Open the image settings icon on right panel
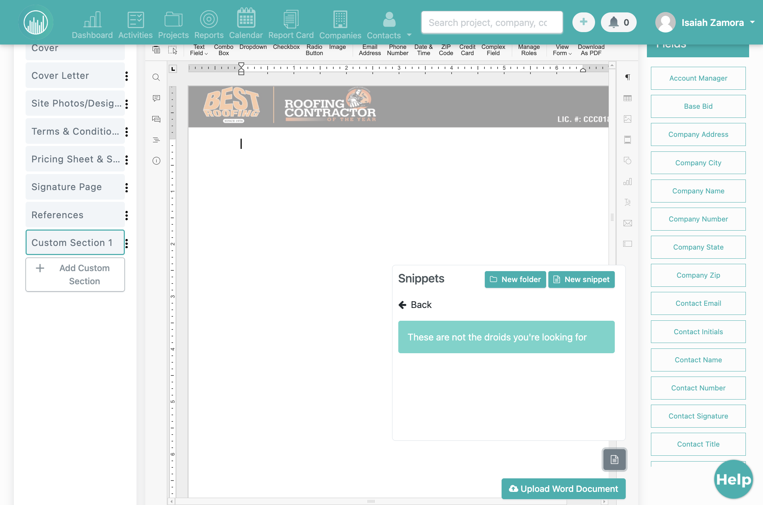This screenshot has height=505, width=763. point(628,119)
